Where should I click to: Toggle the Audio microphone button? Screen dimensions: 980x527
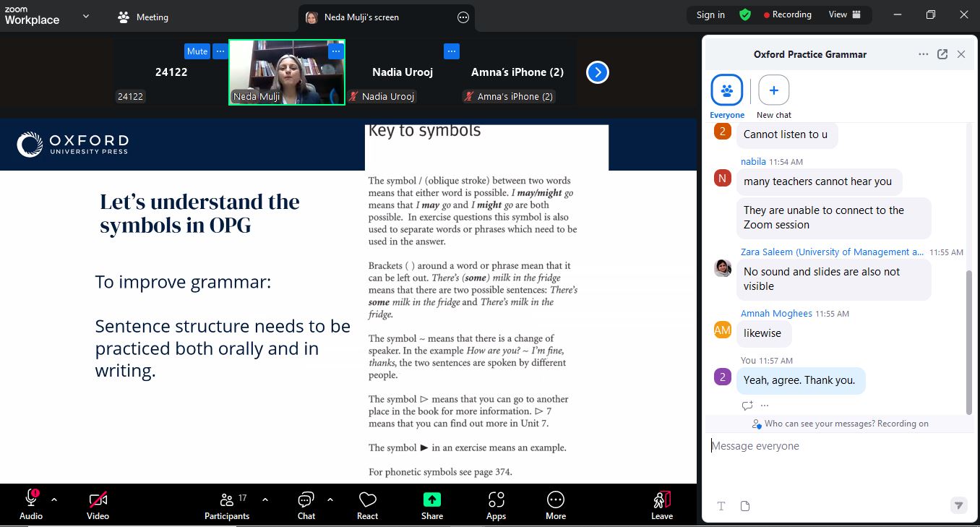click(x=31, y=504)
